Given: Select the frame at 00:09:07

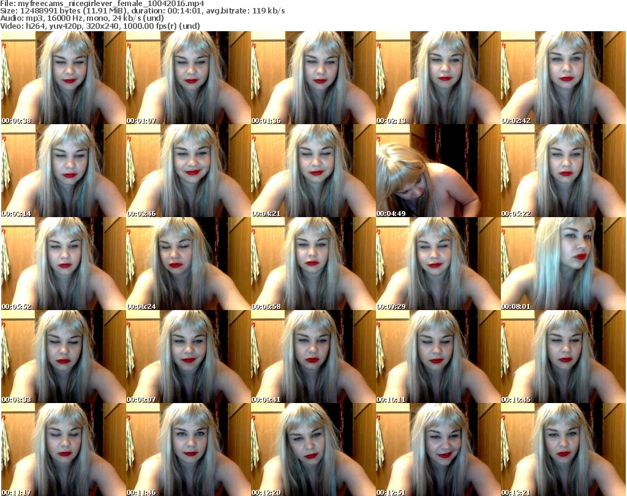Looking at the screenshot, I should tap(189, 357).
